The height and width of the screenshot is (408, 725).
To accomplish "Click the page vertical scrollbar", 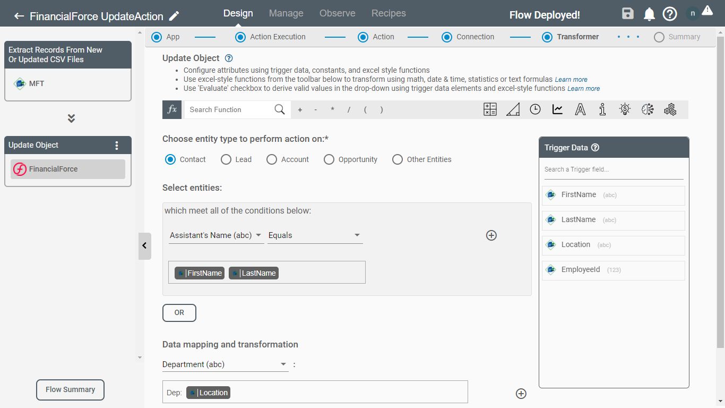I will [x=720, y=191].
